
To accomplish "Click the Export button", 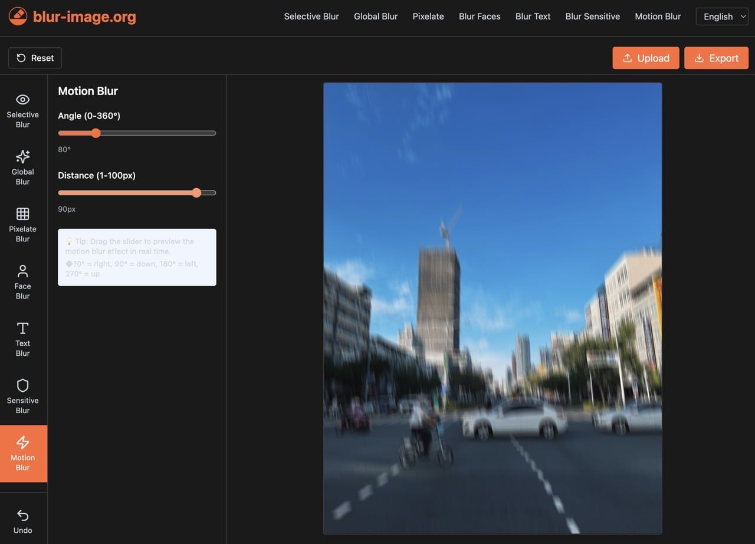I will point(716,58).
